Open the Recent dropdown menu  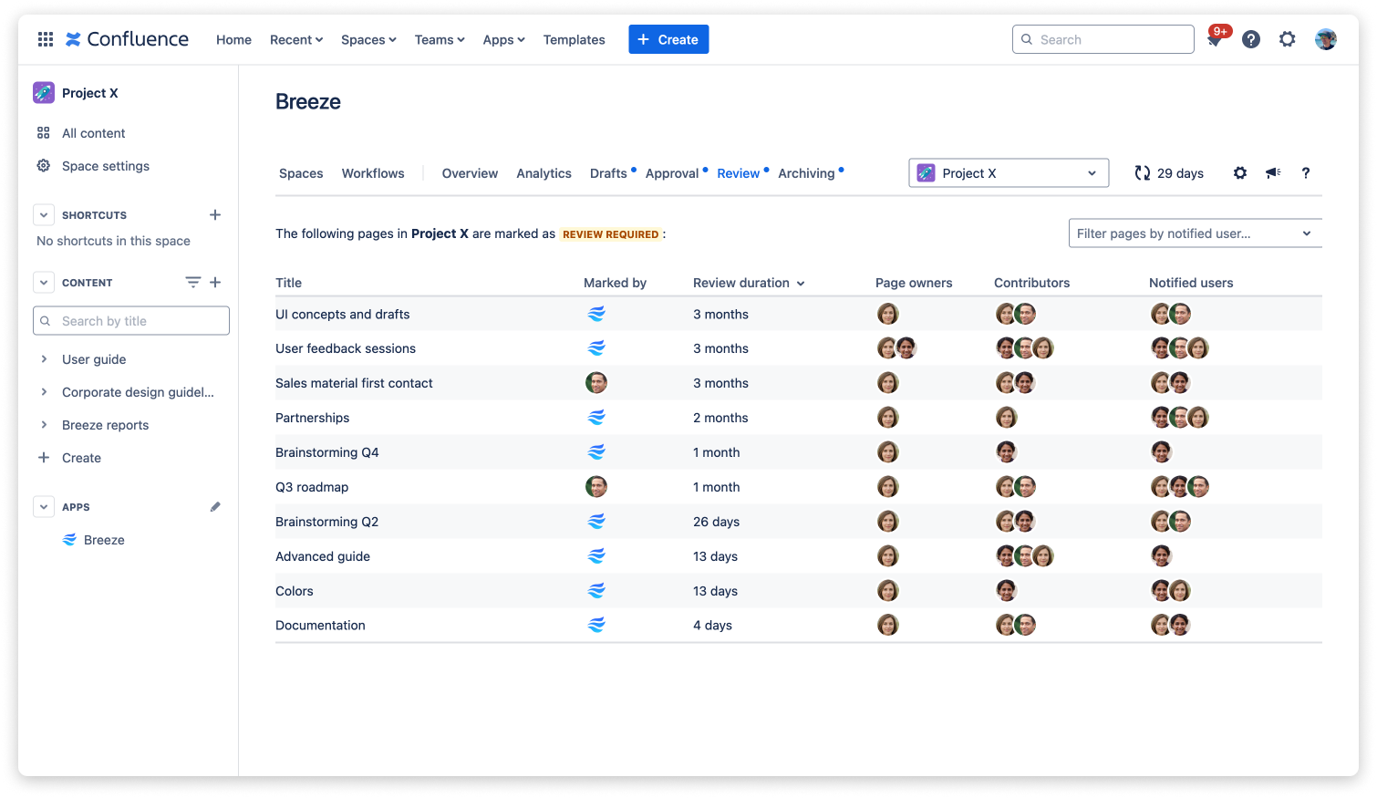pos(296,39)
